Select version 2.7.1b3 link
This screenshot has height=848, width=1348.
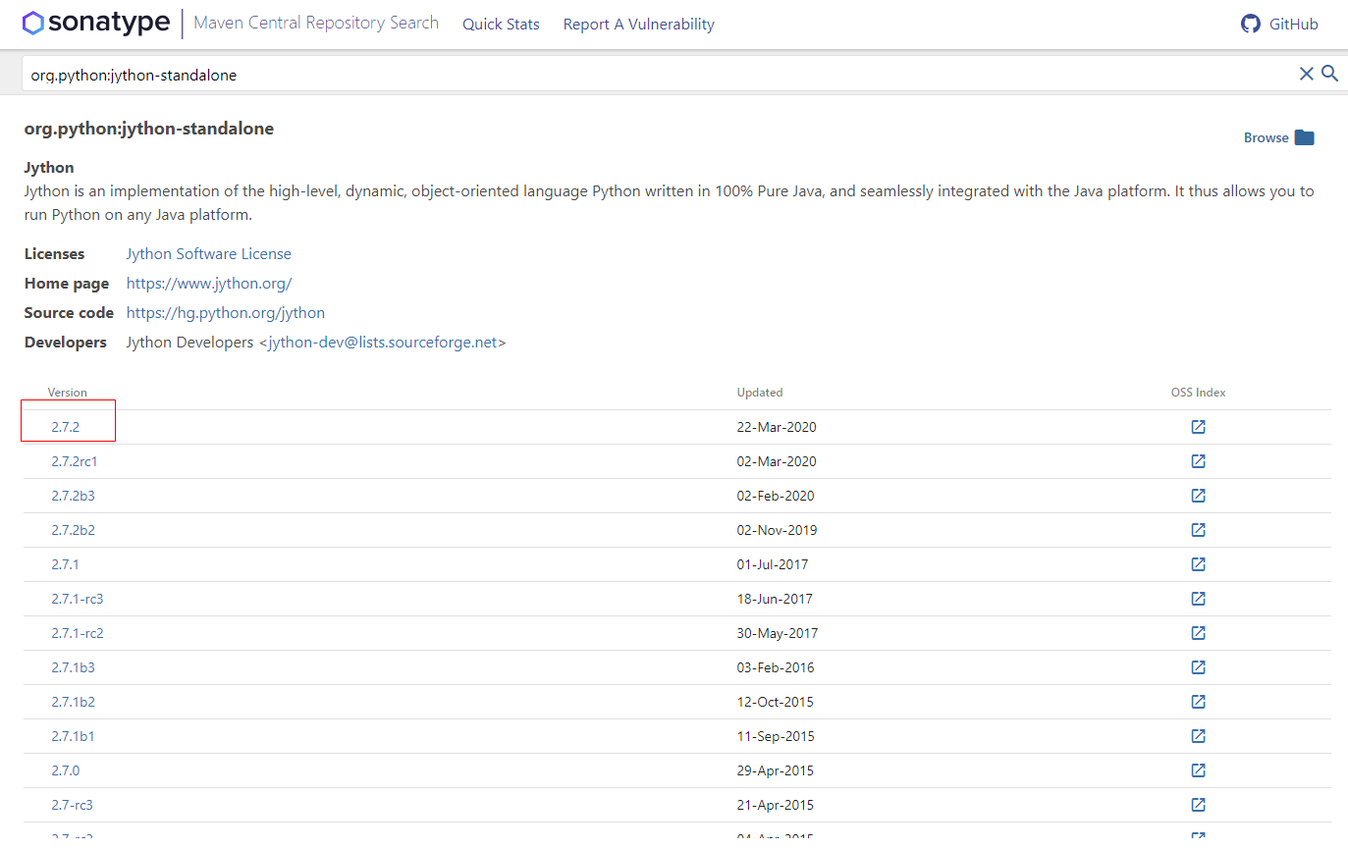click(x=73, y=667)
